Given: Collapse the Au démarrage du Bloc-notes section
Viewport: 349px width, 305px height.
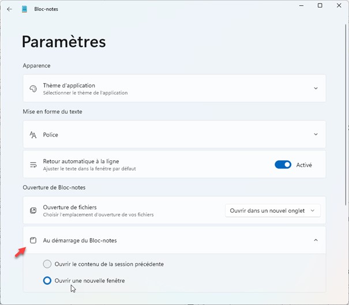Looking at the screenshot, I should 316,240.
